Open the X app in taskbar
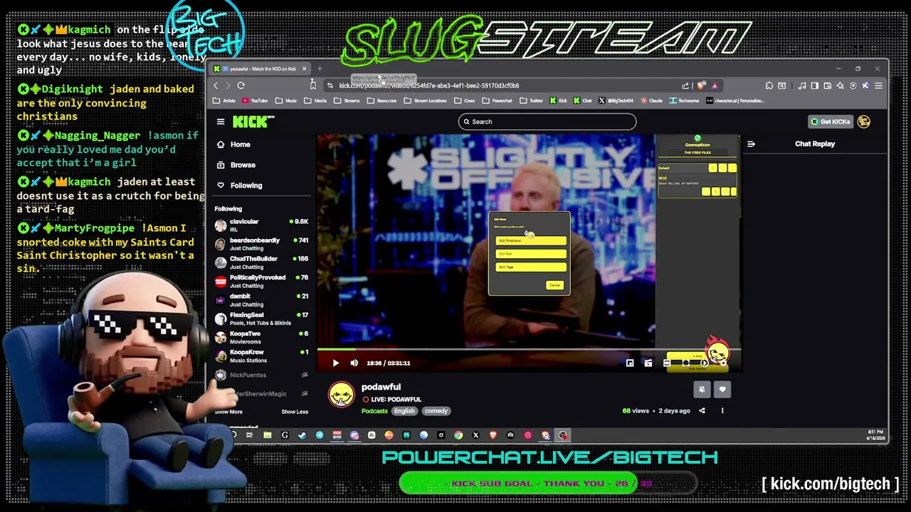This screenshot has height=512, width=911. pyautogui.click(x=475, y=435)
